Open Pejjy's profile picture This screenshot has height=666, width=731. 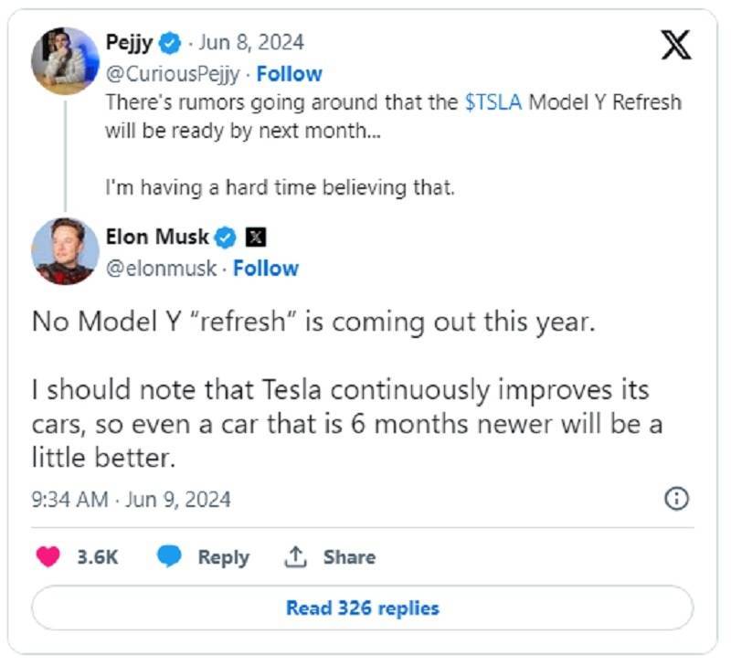(64, 60)
